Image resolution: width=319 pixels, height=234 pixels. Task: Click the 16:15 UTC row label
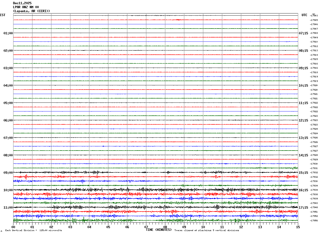[303, 190]
